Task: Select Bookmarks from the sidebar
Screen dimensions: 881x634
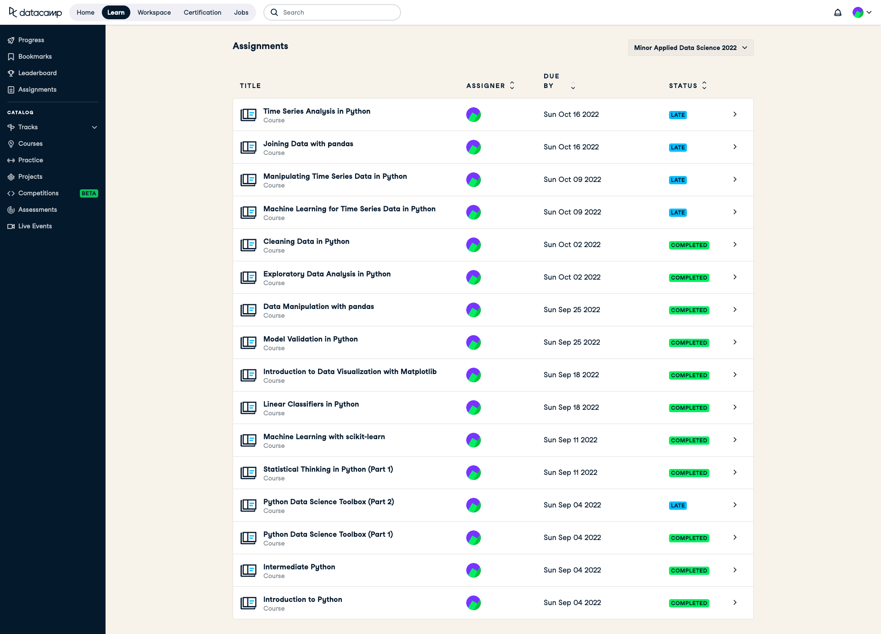Action: pos(35,56)
